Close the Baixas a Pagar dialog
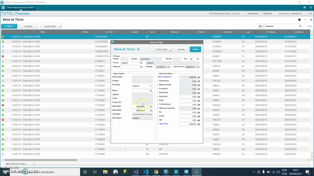The width and height of the screenshot is (314, 176). coord(201,42)
